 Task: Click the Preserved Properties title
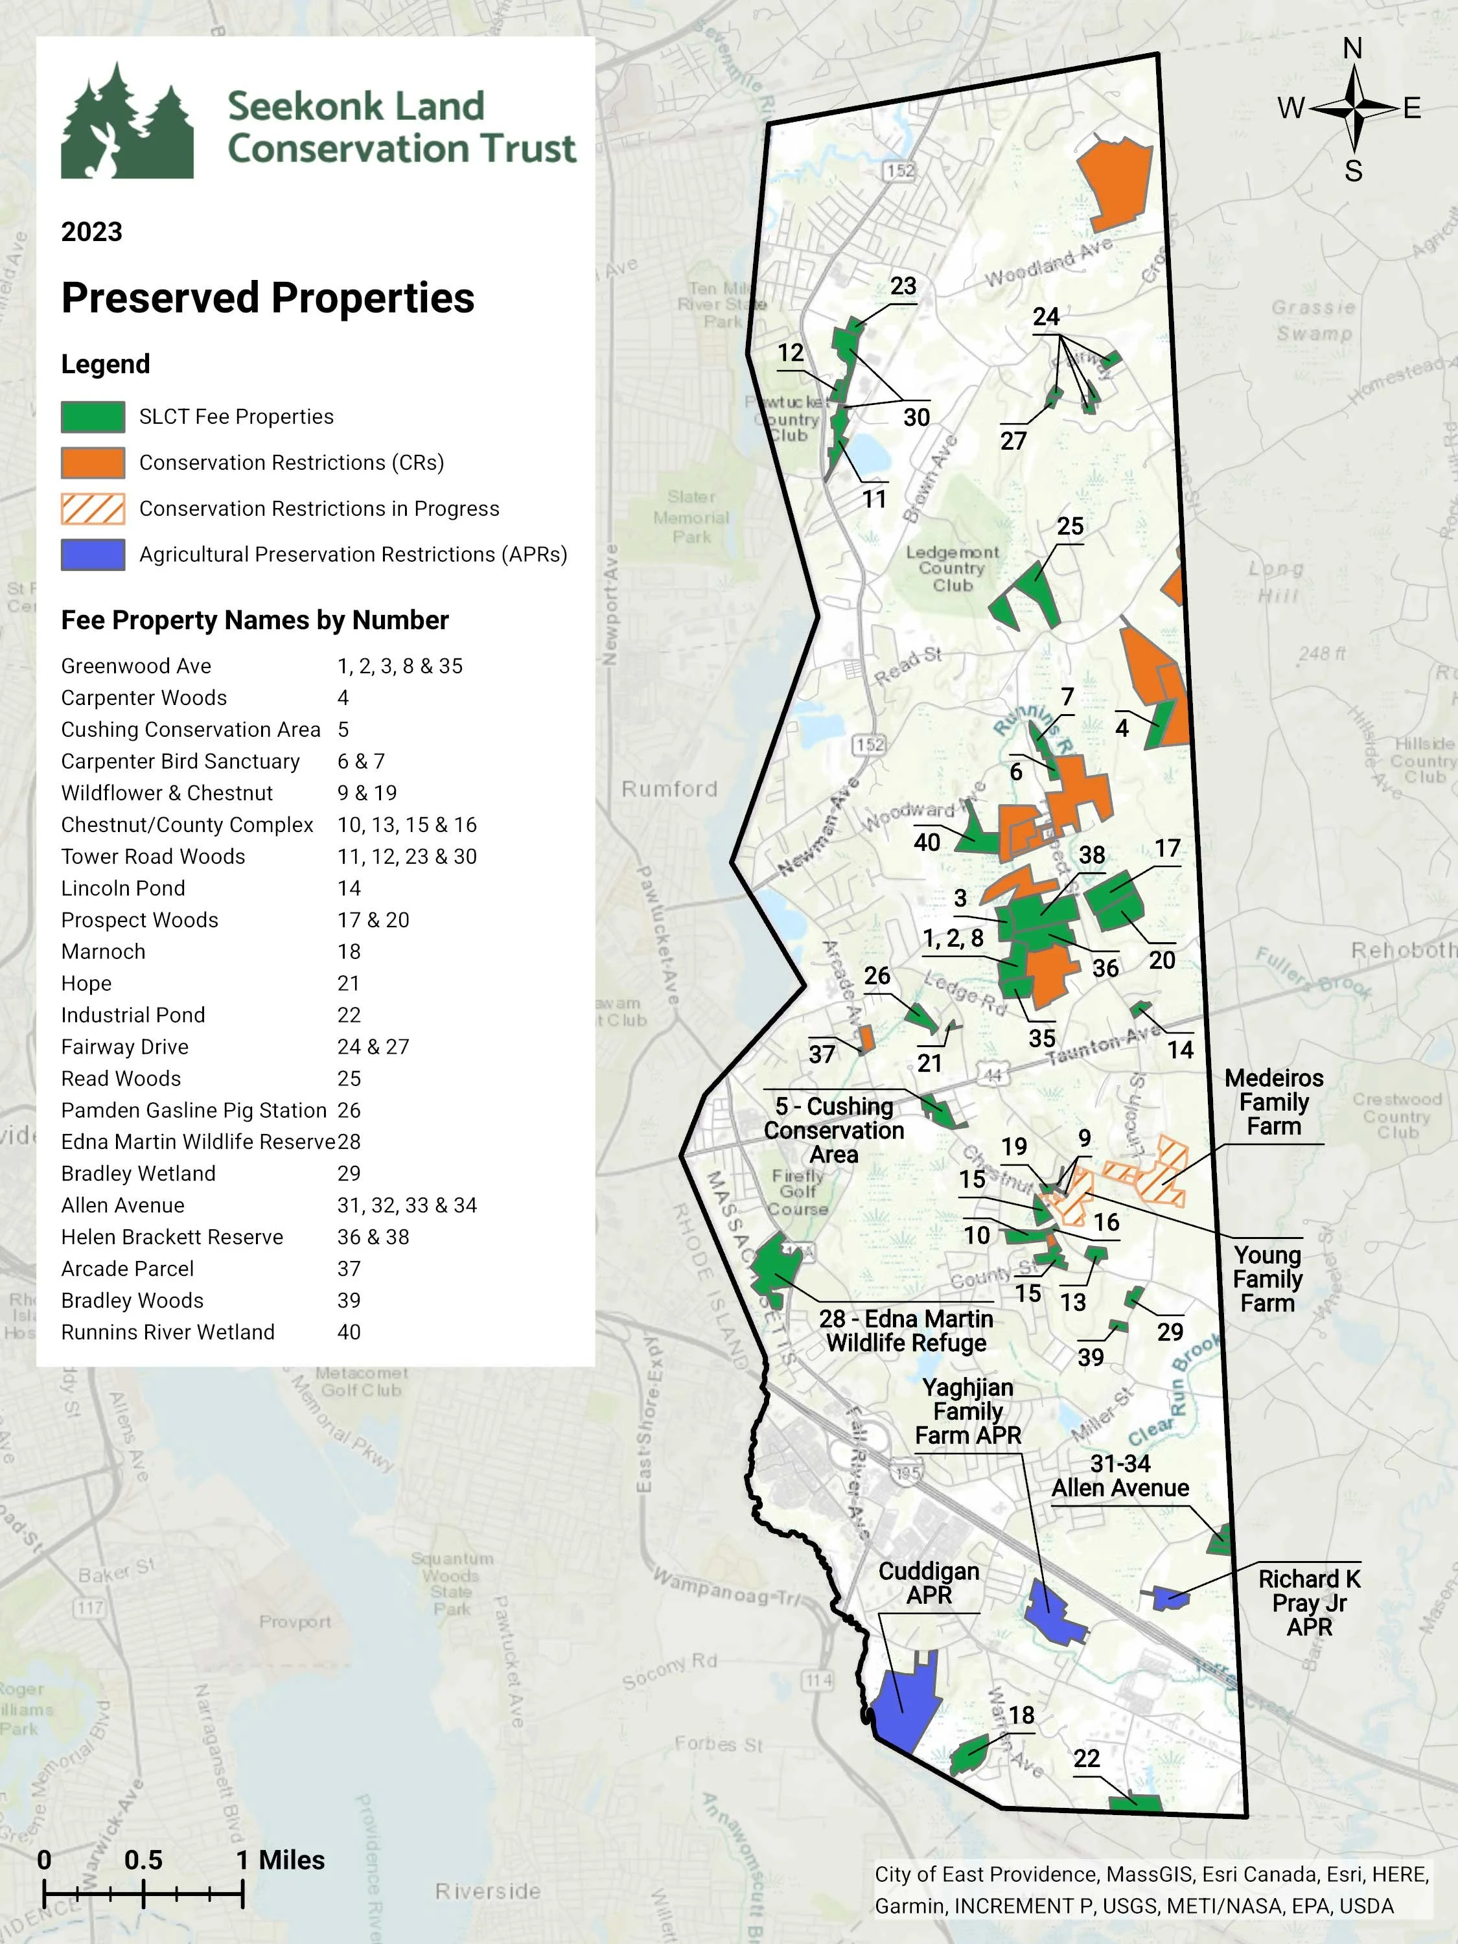(268, 298)
